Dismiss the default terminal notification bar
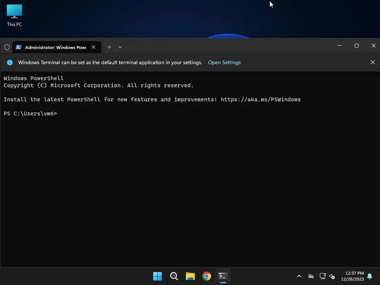Image resolution: width=380 pixels, height=285 pixels. [x=373, y=62]
